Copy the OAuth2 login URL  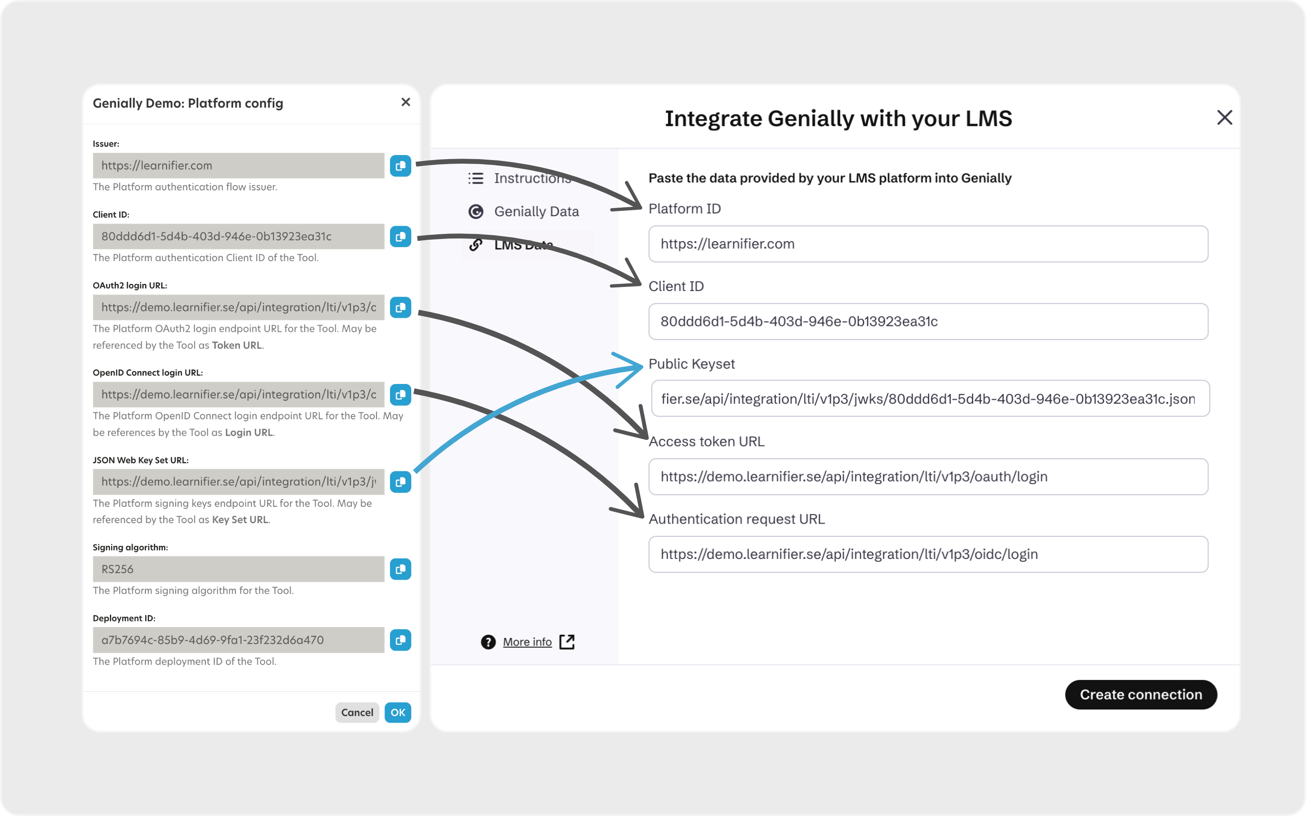(400, 308)
